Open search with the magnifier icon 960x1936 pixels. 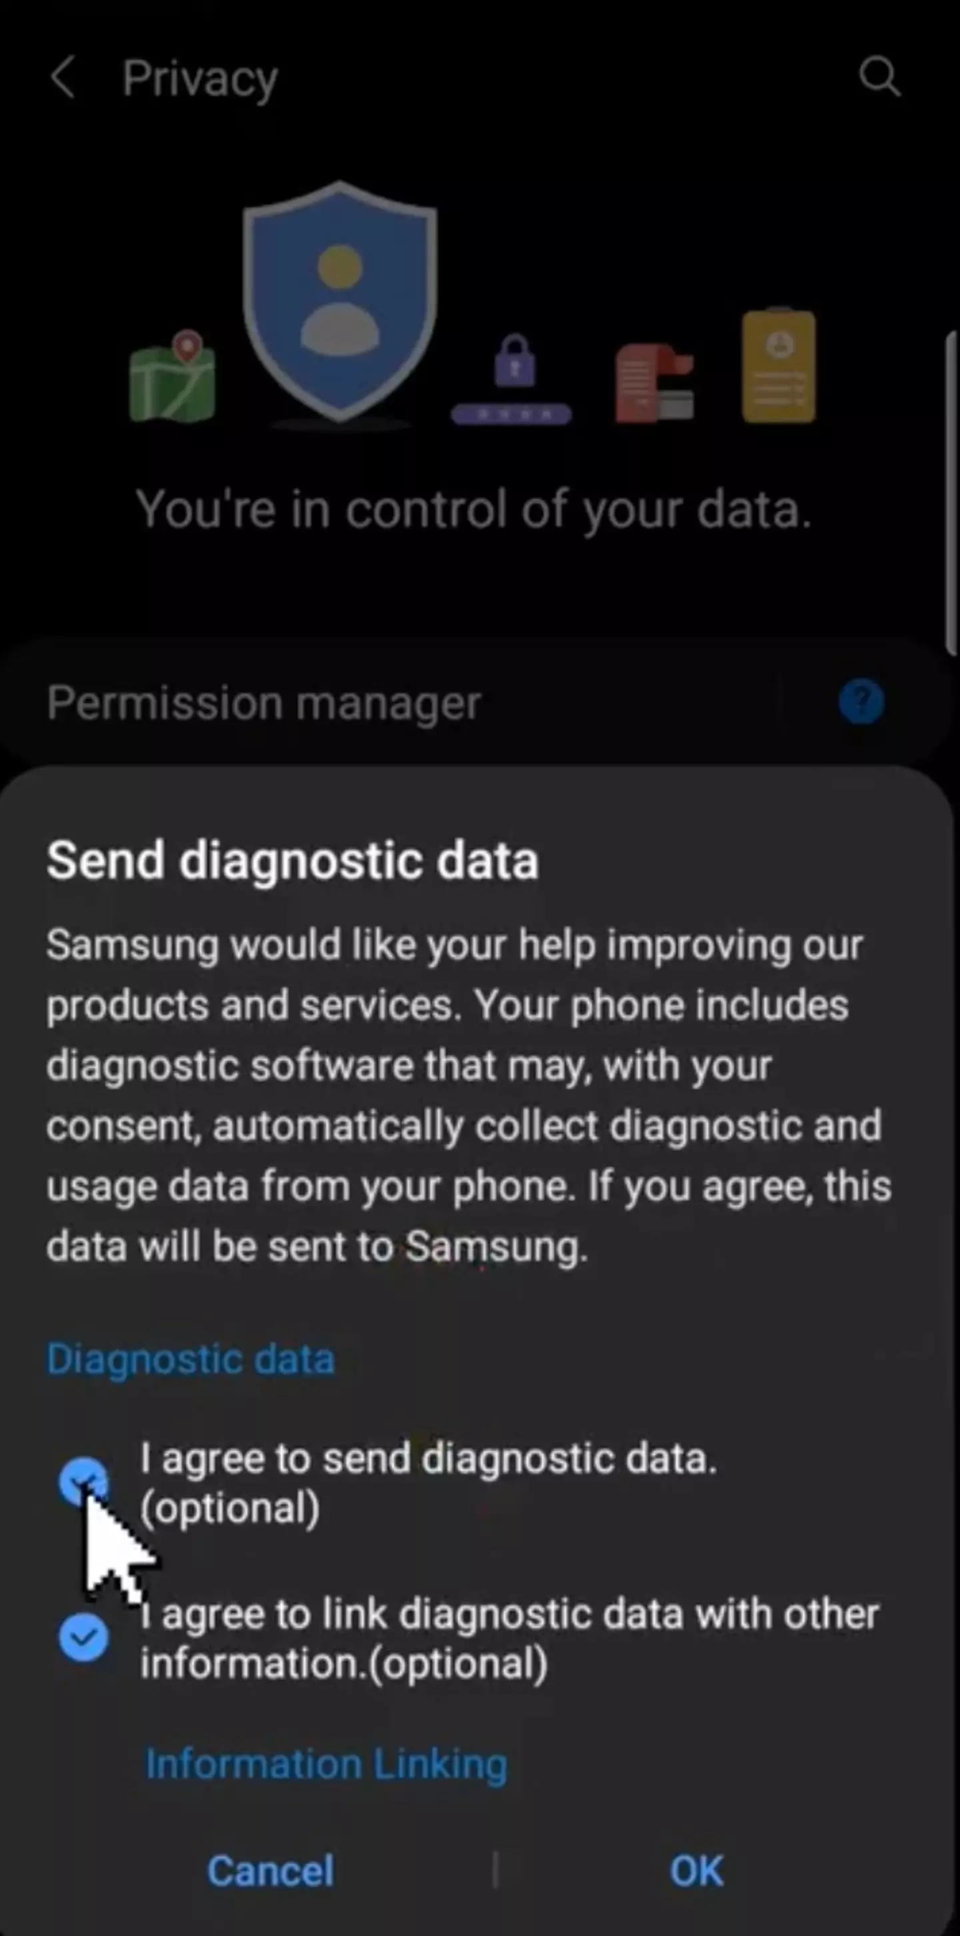click(x=879, y=77)
